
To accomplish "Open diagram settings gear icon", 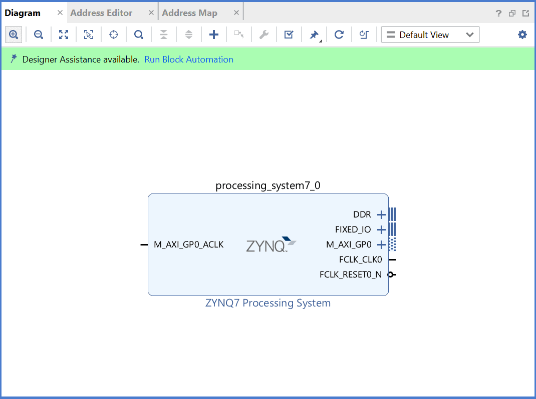I will (522, 34).
